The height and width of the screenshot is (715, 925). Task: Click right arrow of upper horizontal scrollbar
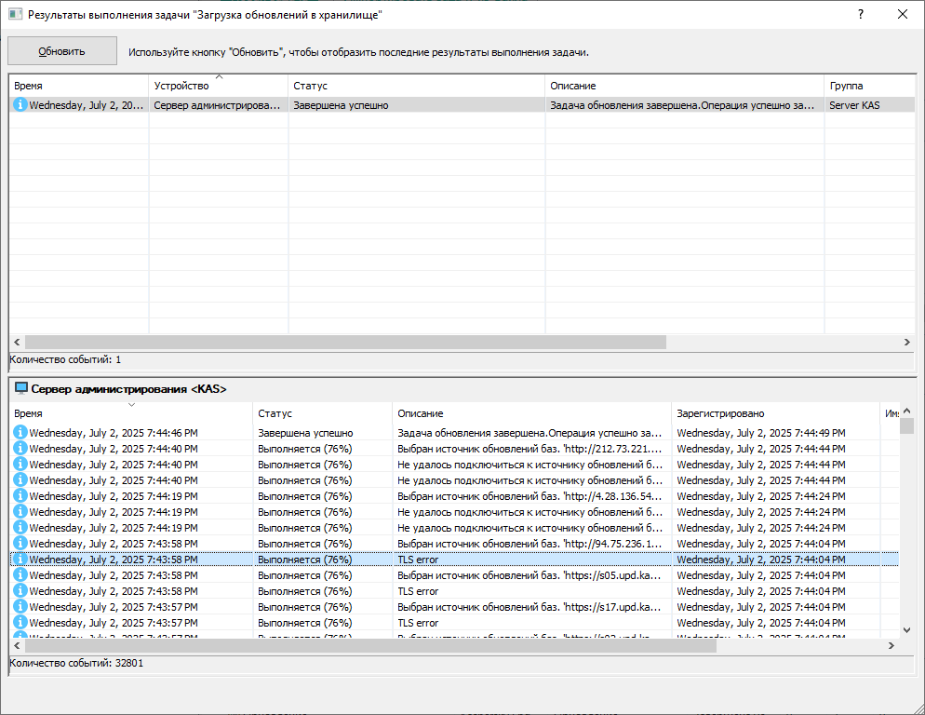coord(906,342)
